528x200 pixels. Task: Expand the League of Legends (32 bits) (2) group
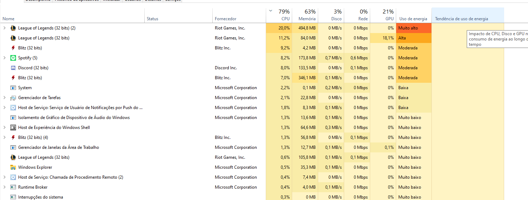[x=4, y=28]
